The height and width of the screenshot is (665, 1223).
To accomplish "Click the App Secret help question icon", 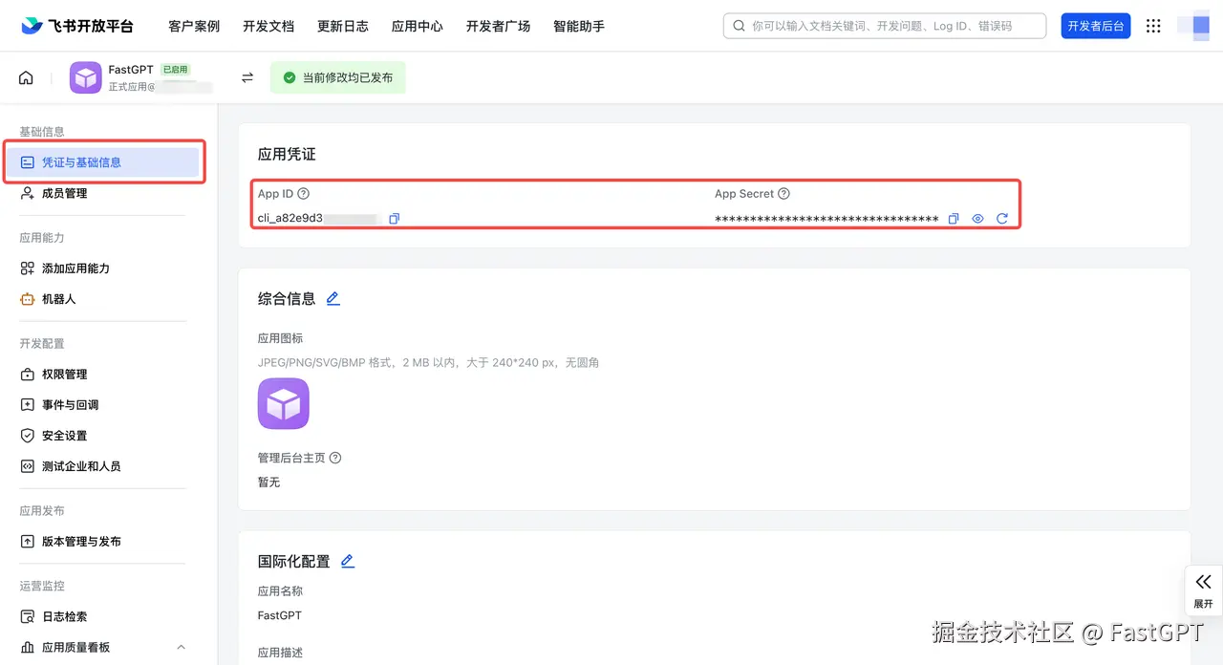I will 784,194.
